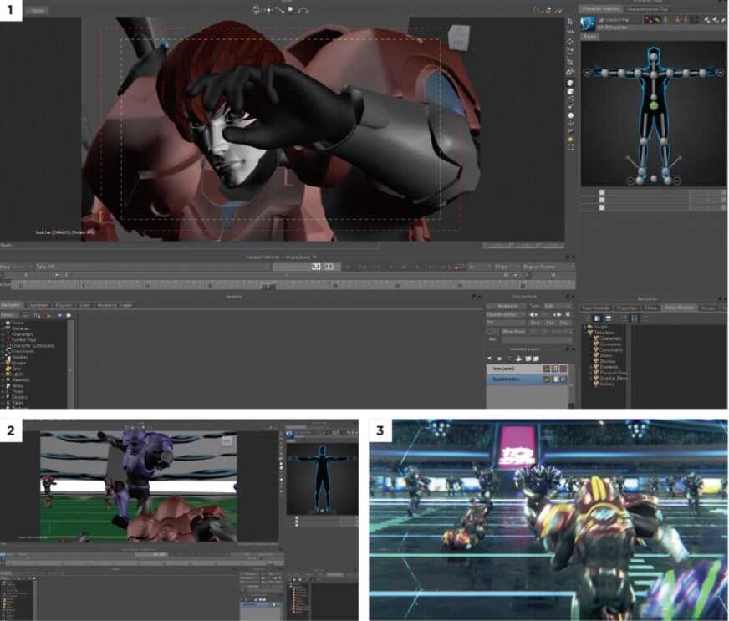Click the Move Keys button
Screen dimensions: 729x621
click(514, 332)
